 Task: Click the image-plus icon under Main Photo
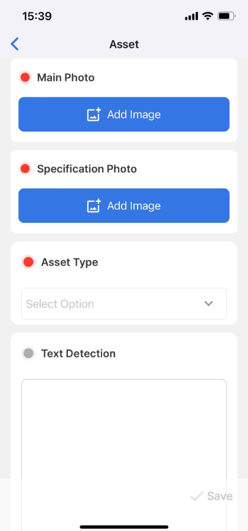point(94,114)
